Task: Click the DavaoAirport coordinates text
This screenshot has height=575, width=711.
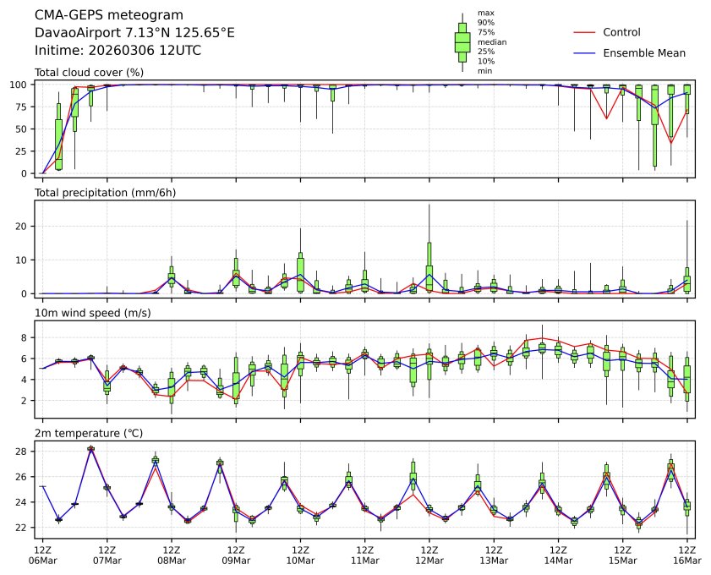Action: 134,33
